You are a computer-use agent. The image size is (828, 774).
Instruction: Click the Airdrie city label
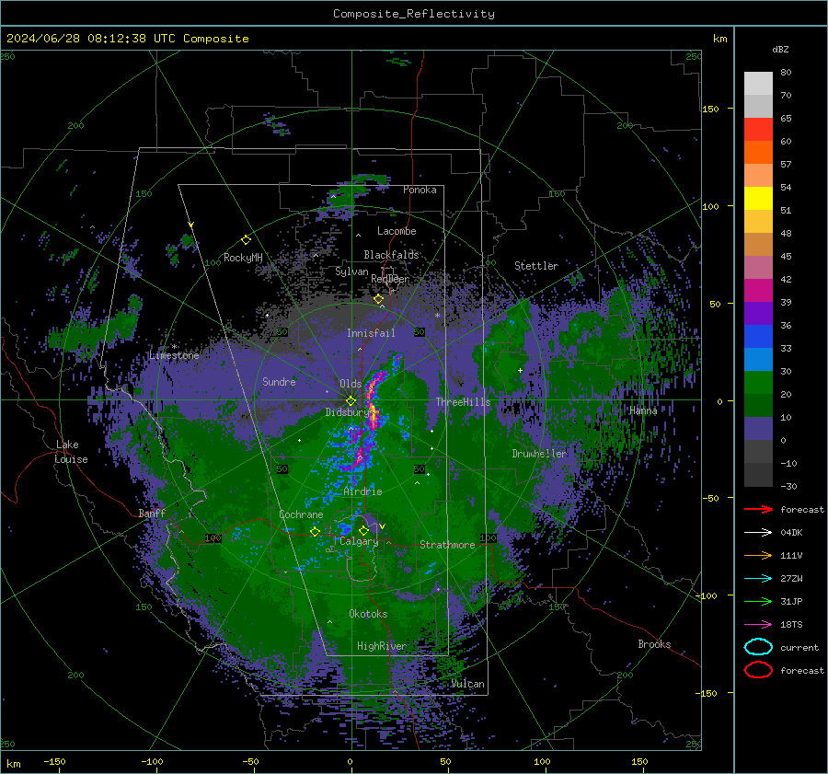pos(362,491)
